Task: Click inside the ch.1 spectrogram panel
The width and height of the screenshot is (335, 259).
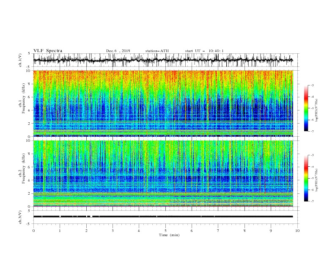Action: (x=163, y=103)
